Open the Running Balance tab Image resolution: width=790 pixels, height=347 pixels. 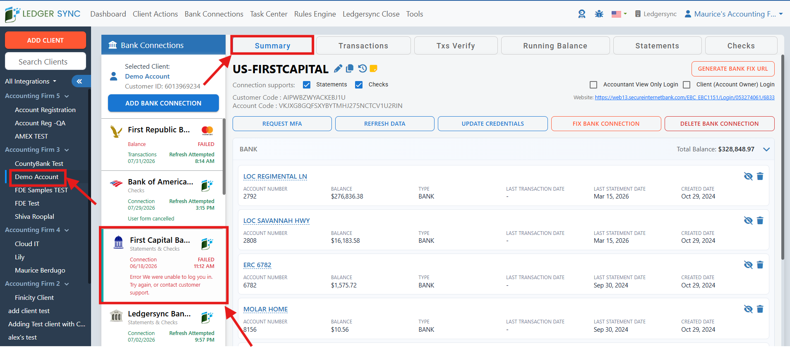click(x=555, y=45)
